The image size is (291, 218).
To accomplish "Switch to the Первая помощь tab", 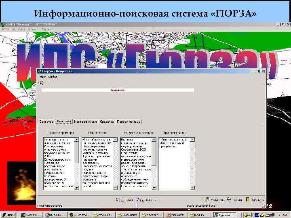I will [x=129, y=122].
